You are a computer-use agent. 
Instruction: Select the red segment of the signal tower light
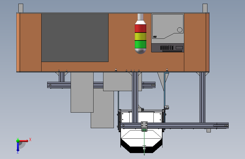click(x=140, y=28)
